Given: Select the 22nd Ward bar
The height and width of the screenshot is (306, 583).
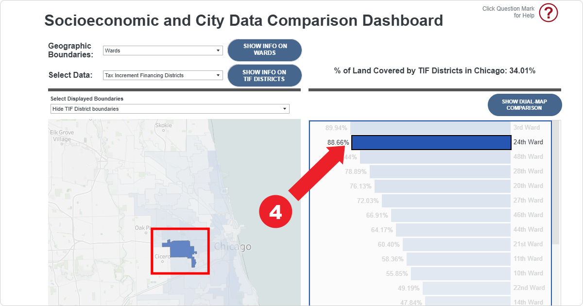Looking at the screenshot, I should click(x=466, y=288).
